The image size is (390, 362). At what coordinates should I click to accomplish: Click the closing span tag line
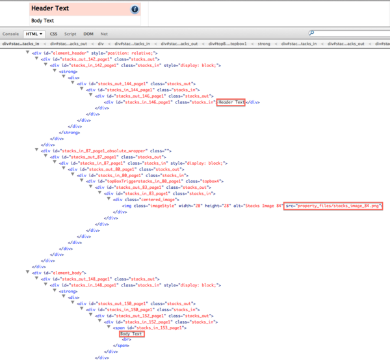121,346
